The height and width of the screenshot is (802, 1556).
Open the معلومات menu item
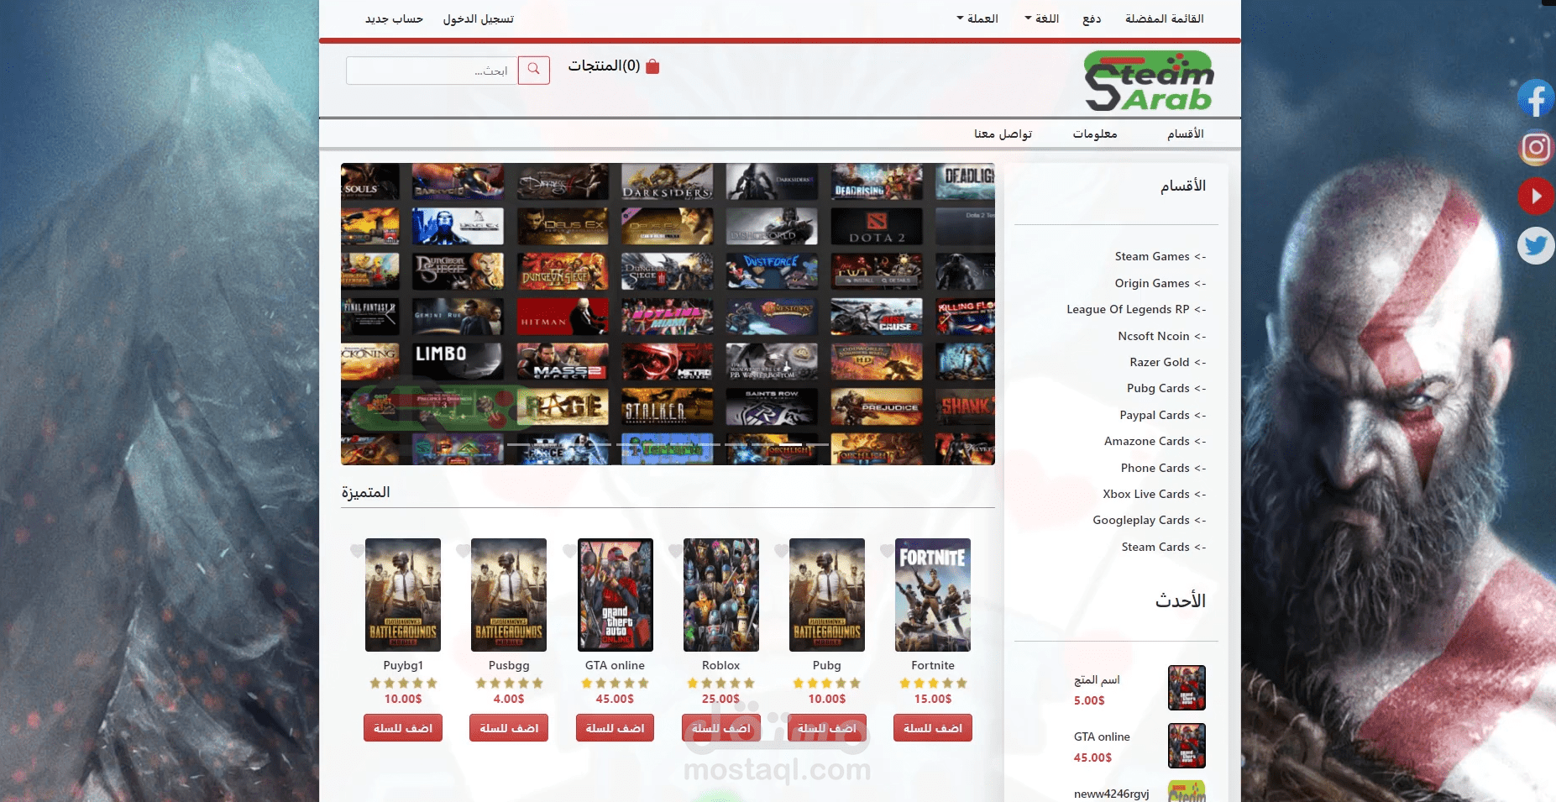click(1097, 133)
